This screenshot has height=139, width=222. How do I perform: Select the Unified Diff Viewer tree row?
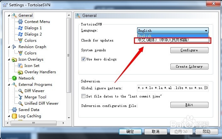pos(42,103)
